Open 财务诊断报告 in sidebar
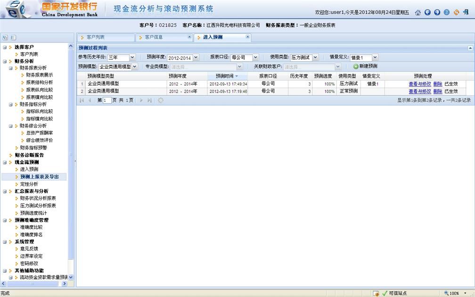The image size is (475, 297). point(29,155)
